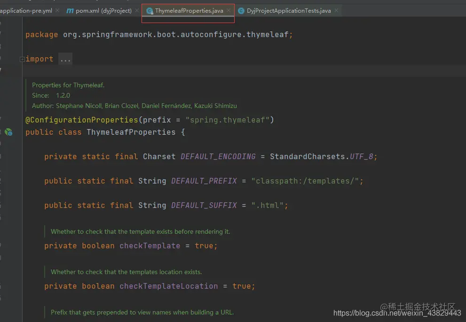Viewport: 466px width, 322px height.
Task: Close the pom.xml tab
Action: coord(137,10)
